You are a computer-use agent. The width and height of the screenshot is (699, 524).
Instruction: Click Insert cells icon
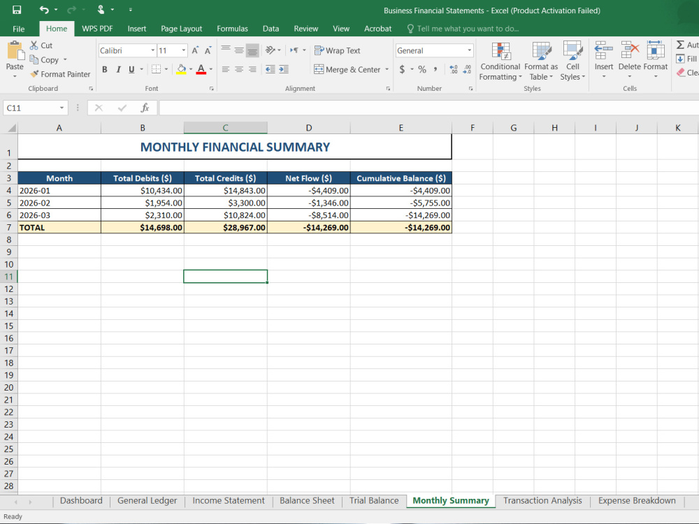pos(604,50)
